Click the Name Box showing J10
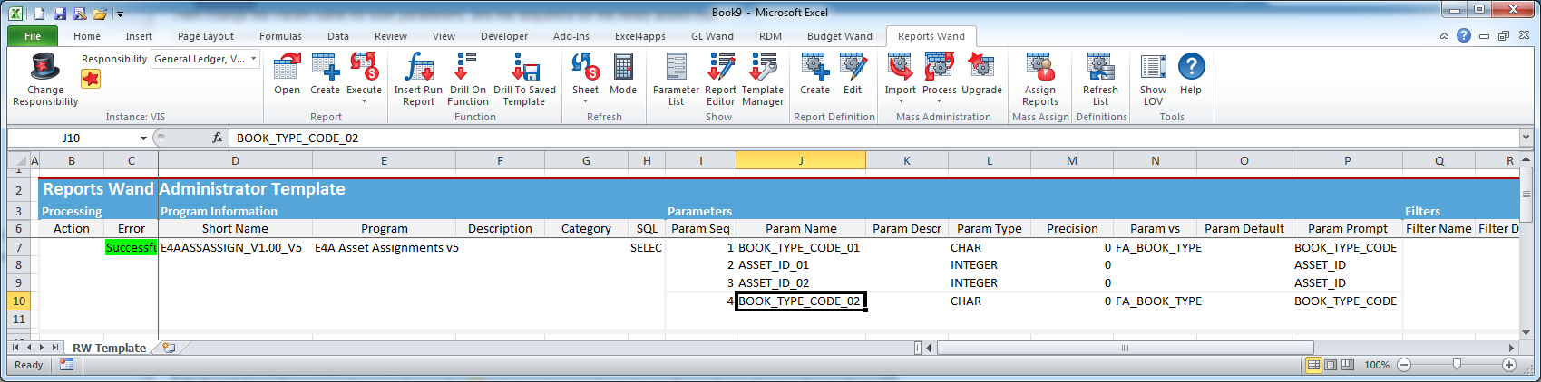Screen dimensions: 1541x382 pyautogui.click(x=73, y=138)
